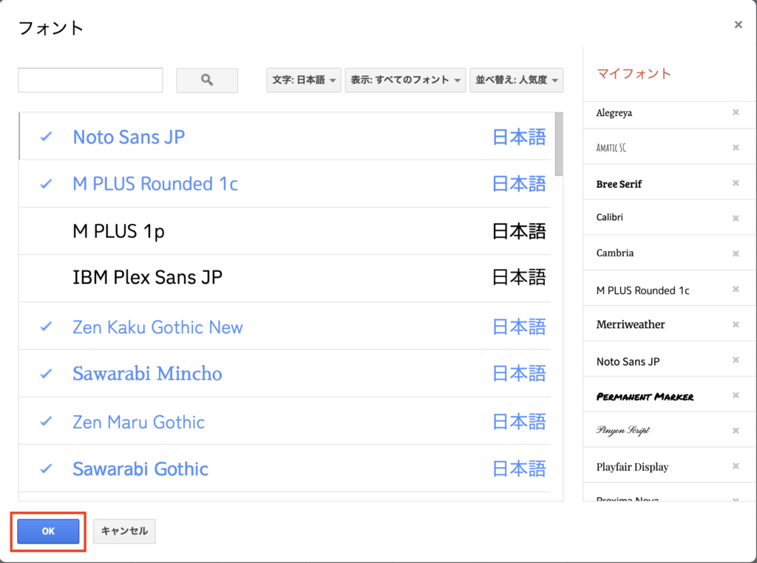Remove Merriweather using its X icon
Image resolution: width=757 pixels, height=563 pixels.
(x=736, y=324)
